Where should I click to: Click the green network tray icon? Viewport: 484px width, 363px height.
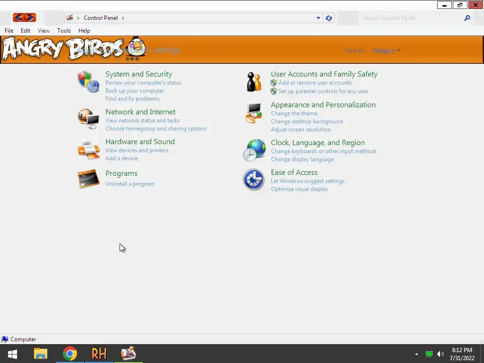coord(429,354)
